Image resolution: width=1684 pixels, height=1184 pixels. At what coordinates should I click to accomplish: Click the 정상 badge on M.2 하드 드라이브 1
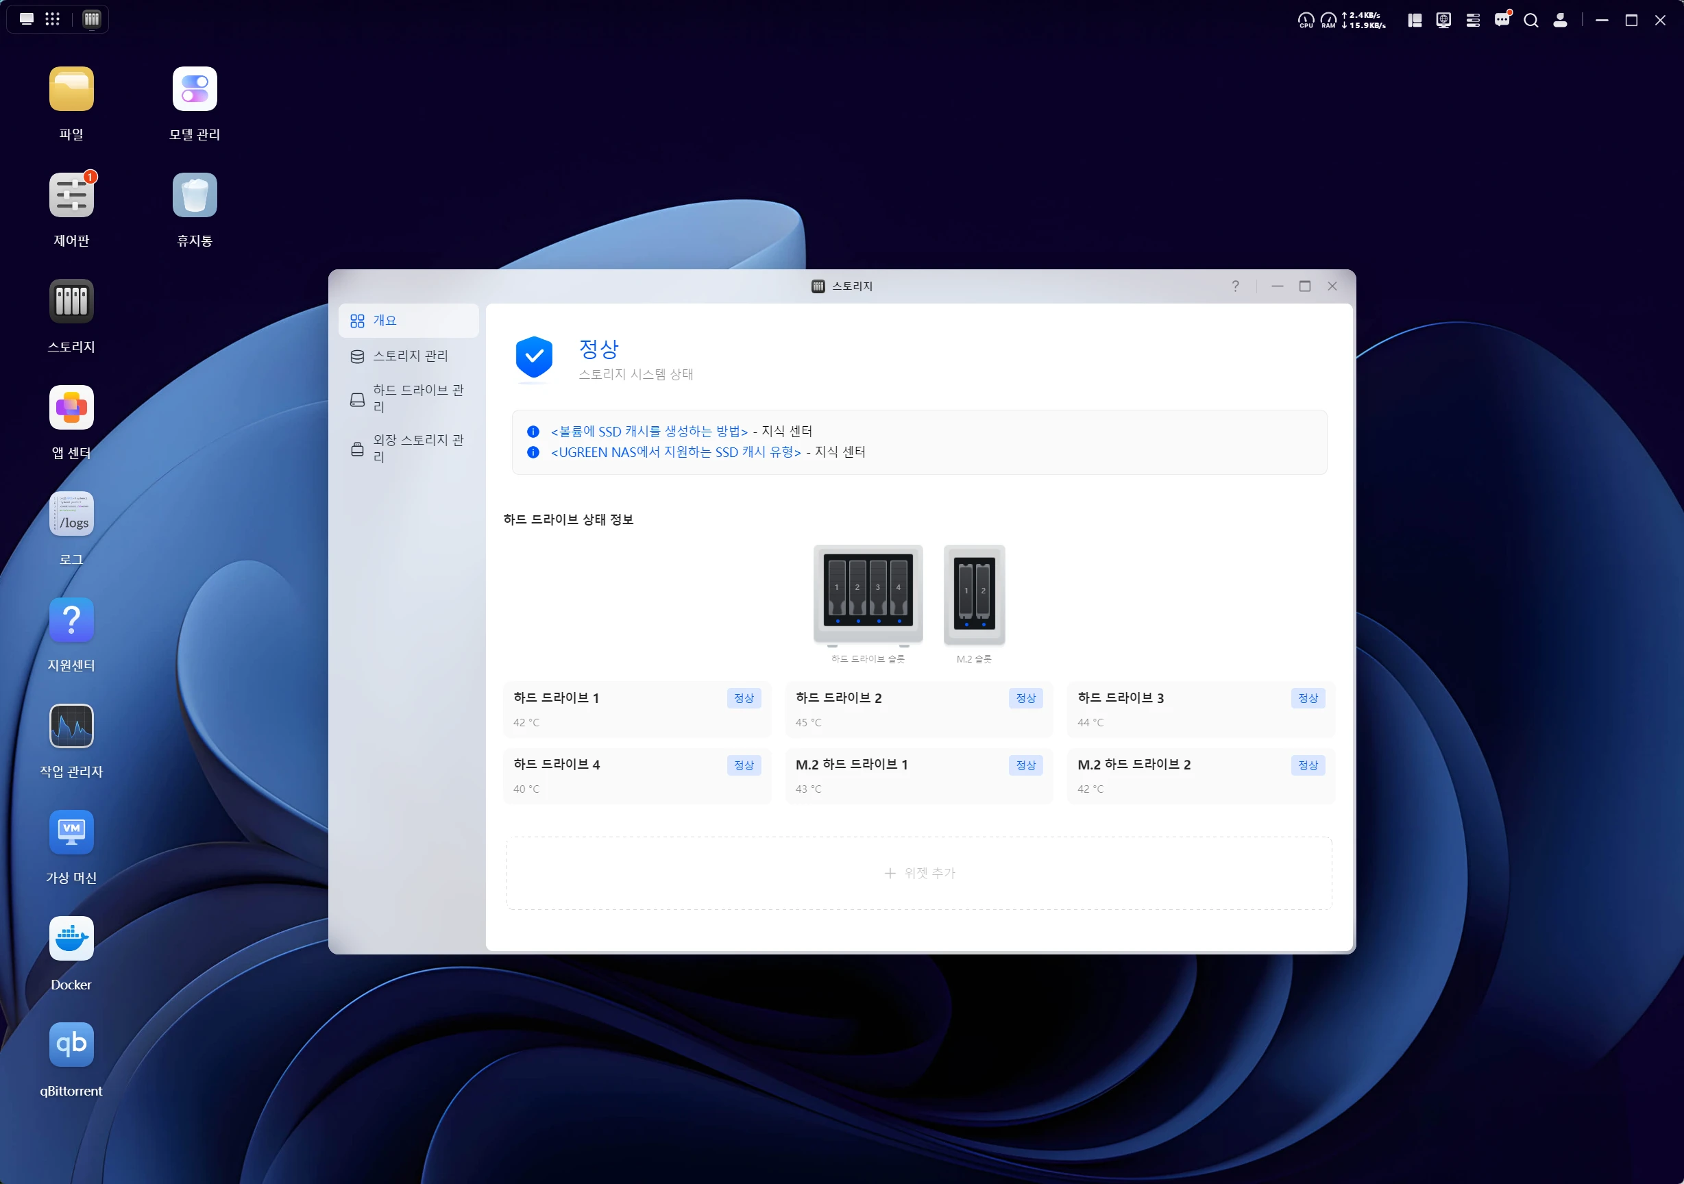pyautogui.click(x=1025, y=765)
